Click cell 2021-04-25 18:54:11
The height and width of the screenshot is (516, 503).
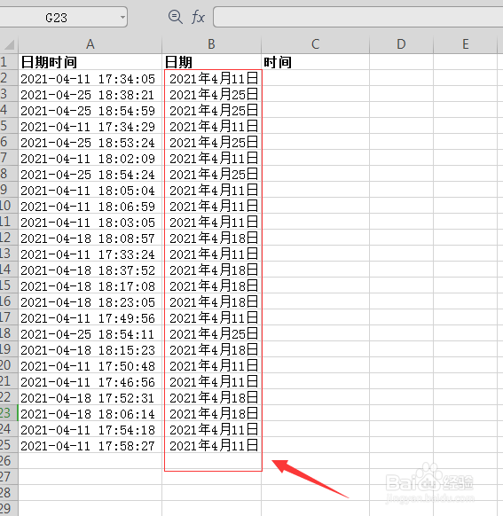pos(90,333)
